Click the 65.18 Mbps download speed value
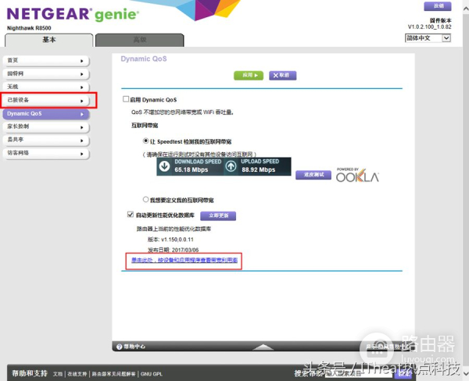This screenshot has height=381, width=469. tap(192, 169)
